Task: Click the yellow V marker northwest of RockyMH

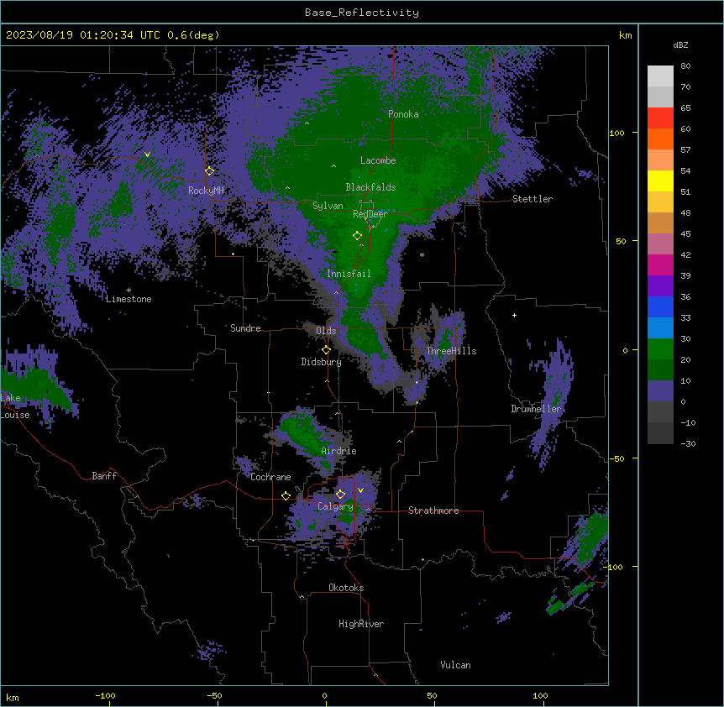Action: [x=147, y=154]
